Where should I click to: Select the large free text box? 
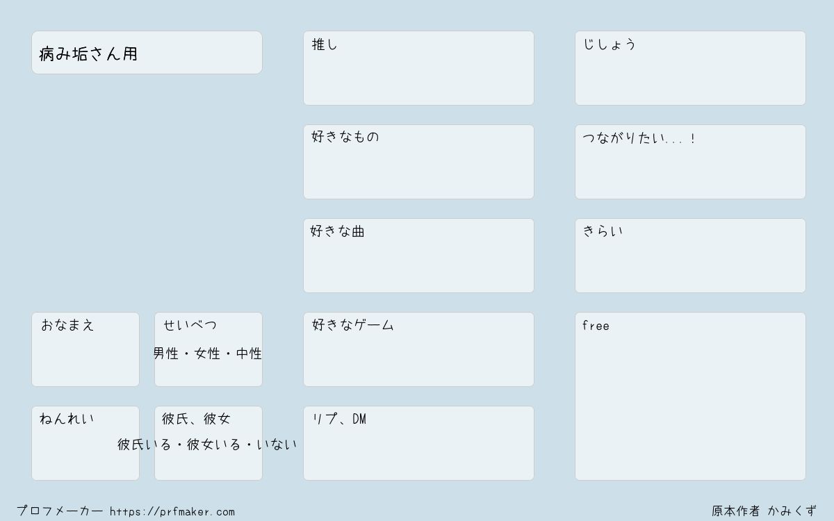tap(690, 396)
